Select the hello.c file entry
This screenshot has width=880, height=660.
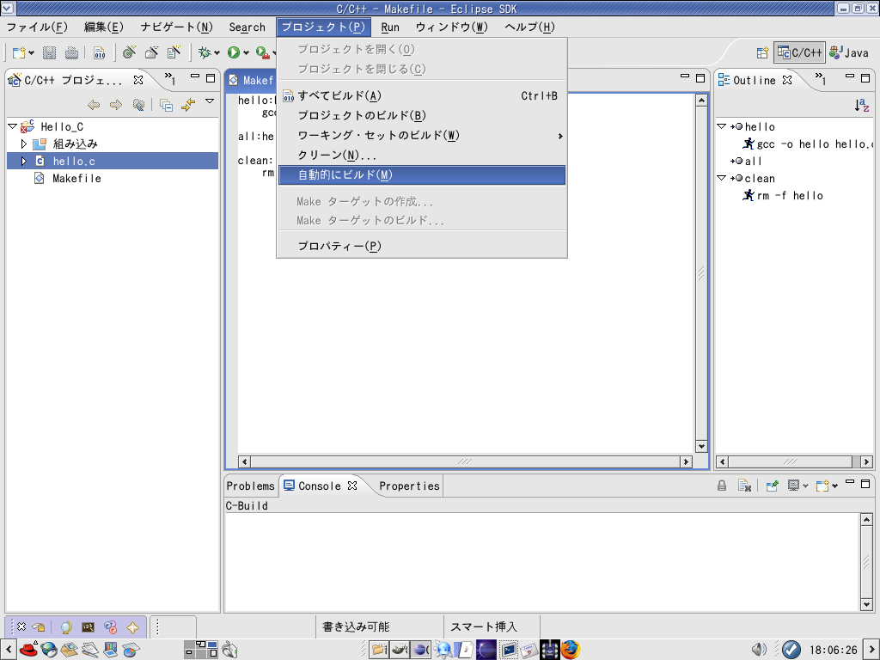tap(74, 161)
